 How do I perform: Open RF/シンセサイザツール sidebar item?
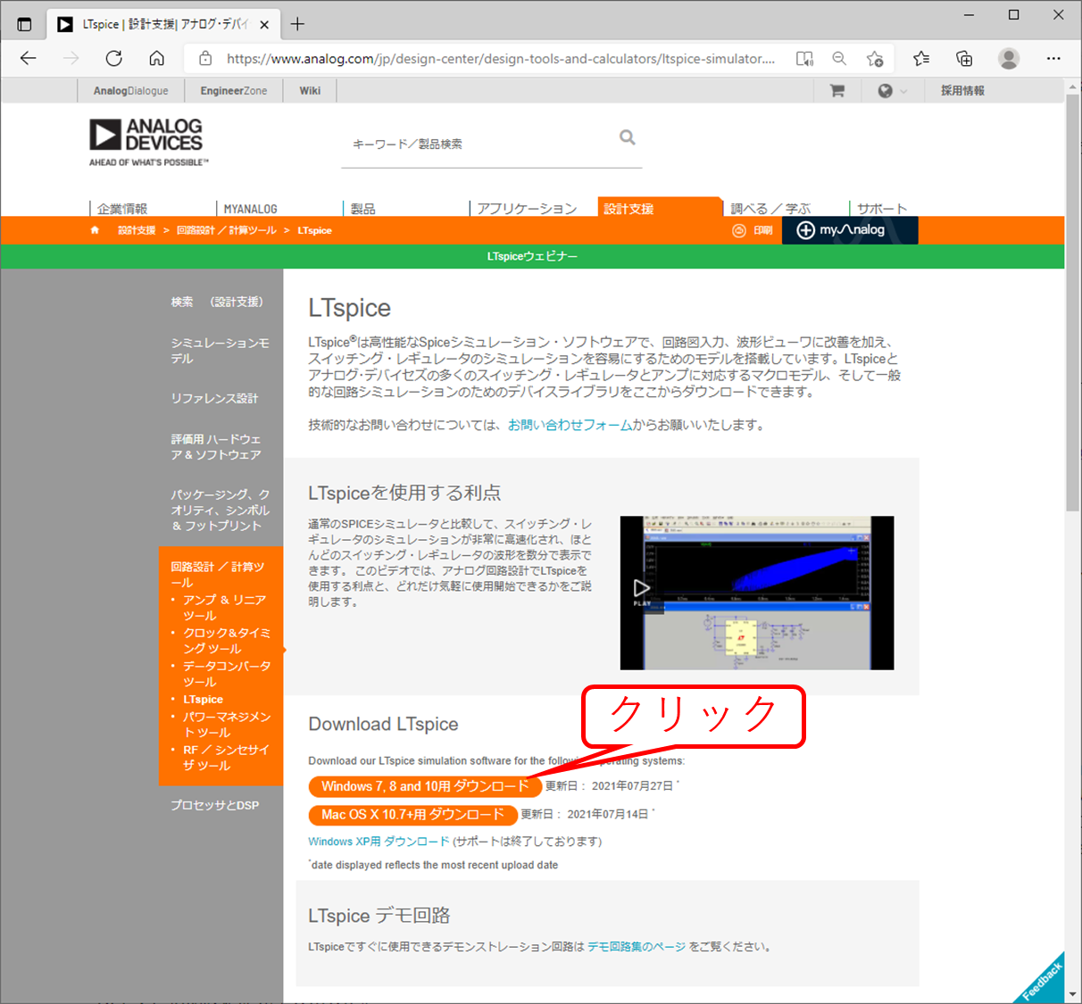point(225,758)
